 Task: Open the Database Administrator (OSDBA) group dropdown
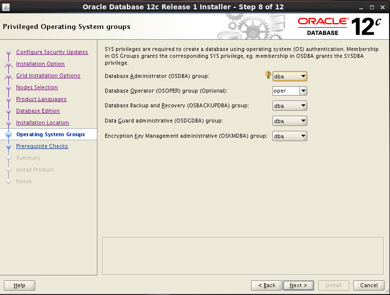(290, 76)
